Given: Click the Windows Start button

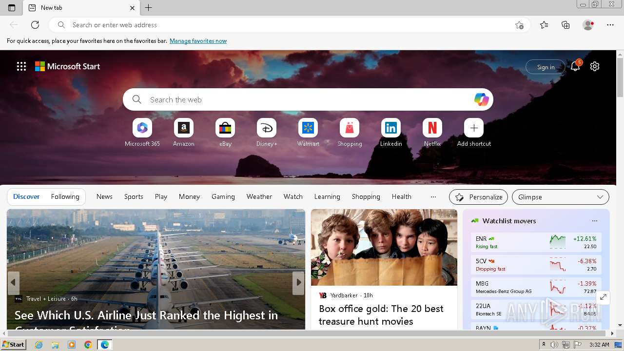Looking at the screenshot, I should coord(14,345).
